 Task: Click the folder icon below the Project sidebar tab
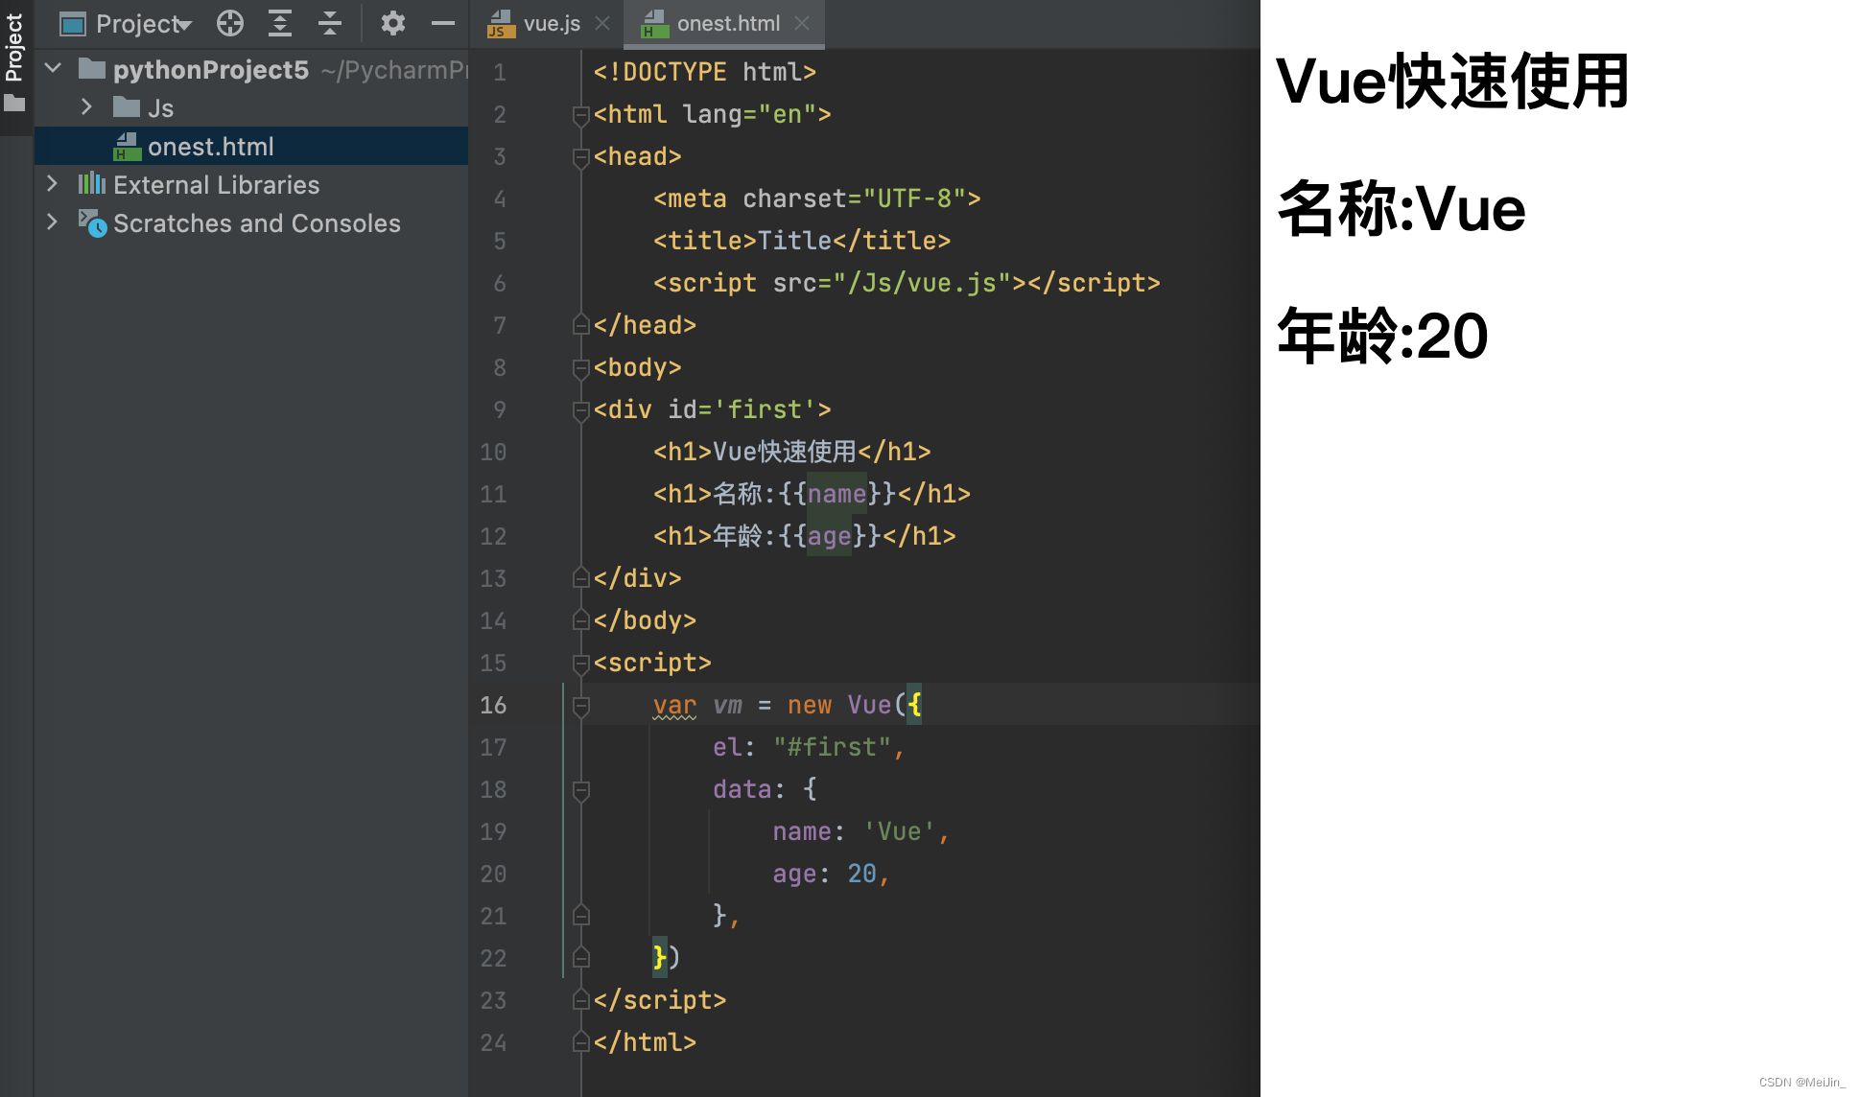click(14, 104)
